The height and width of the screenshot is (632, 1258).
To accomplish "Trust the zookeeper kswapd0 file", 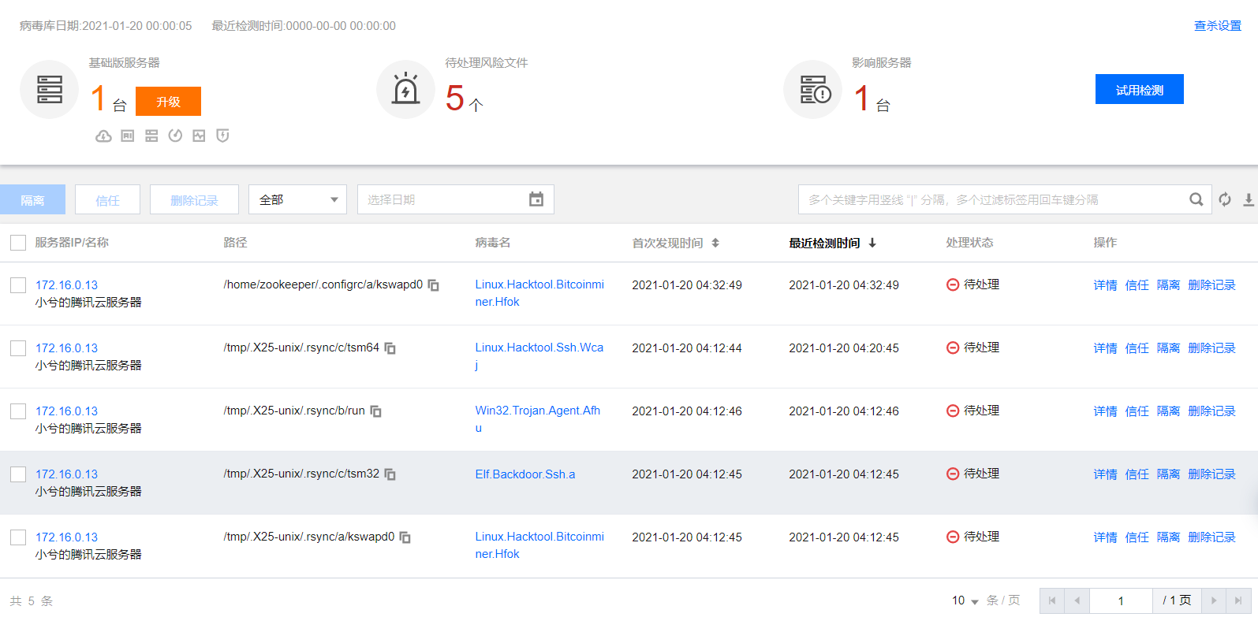I will (x=1137, y=285).
